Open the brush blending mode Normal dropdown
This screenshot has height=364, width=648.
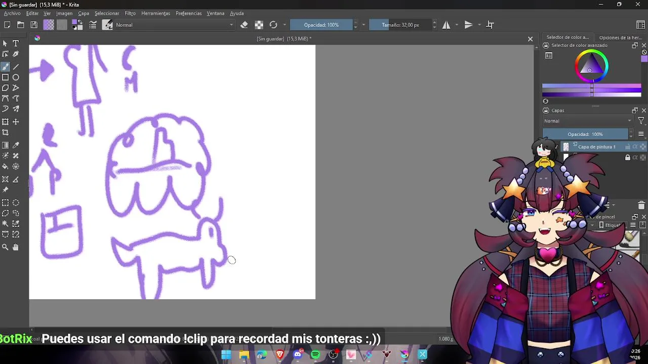[x=175, y=25]
